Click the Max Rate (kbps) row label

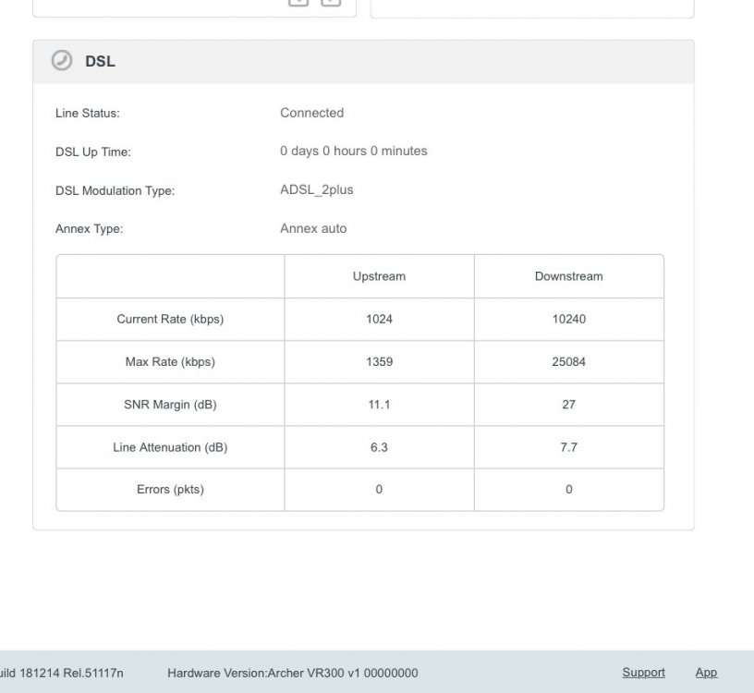point(170,362)
